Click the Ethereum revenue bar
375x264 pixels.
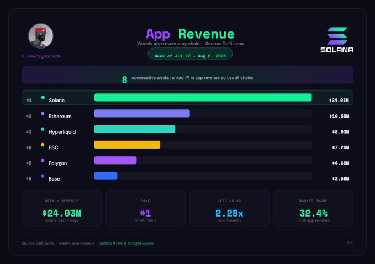[x=142, y=113]
